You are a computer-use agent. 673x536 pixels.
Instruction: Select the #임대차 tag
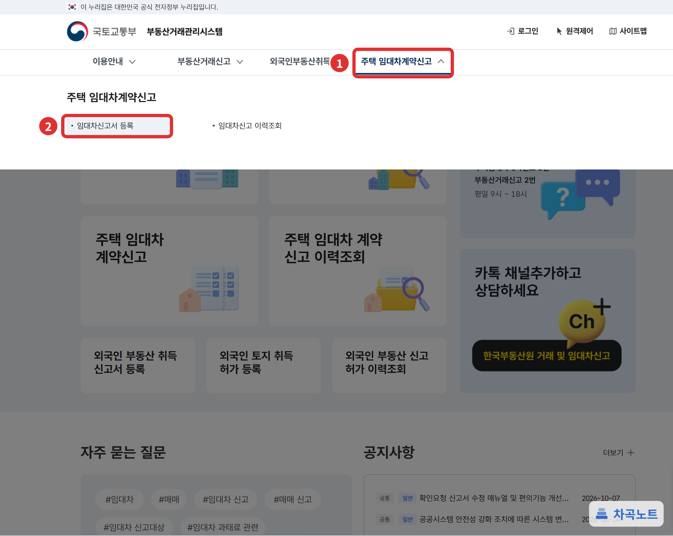pyautogui.click(x=120, y=500)
